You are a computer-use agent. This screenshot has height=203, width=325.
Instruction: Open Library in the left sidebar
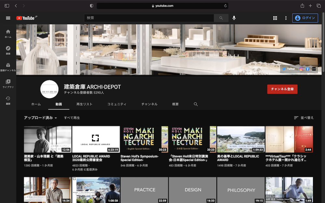(8, 84)
